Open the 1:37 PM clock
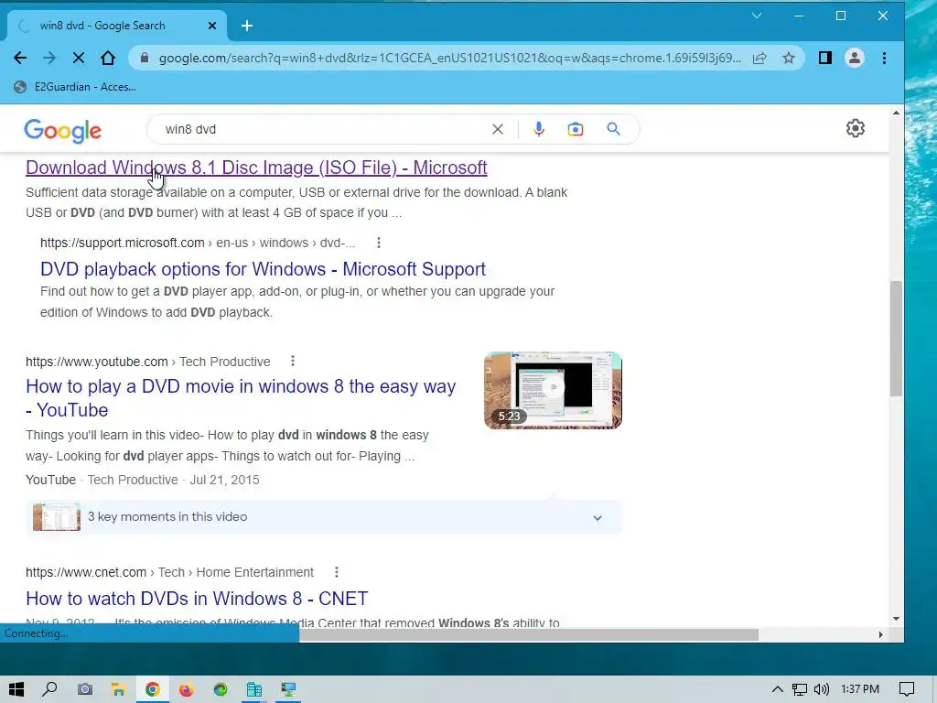 tap(859, 689)
